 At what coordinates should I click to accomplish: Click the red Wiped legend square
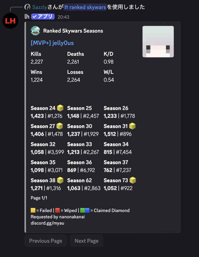[57, 210]
